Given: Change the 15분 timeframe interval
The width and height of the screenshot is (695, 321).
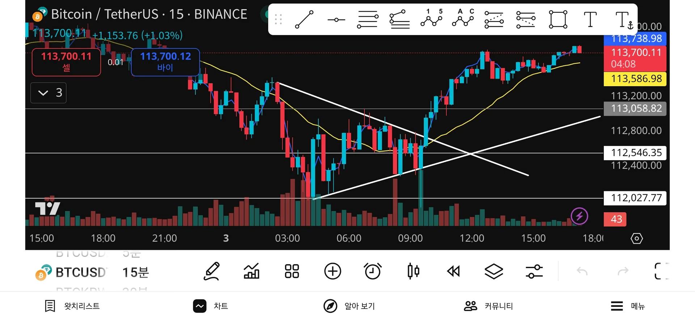Looking at the screenshot, I should [135, 272].
